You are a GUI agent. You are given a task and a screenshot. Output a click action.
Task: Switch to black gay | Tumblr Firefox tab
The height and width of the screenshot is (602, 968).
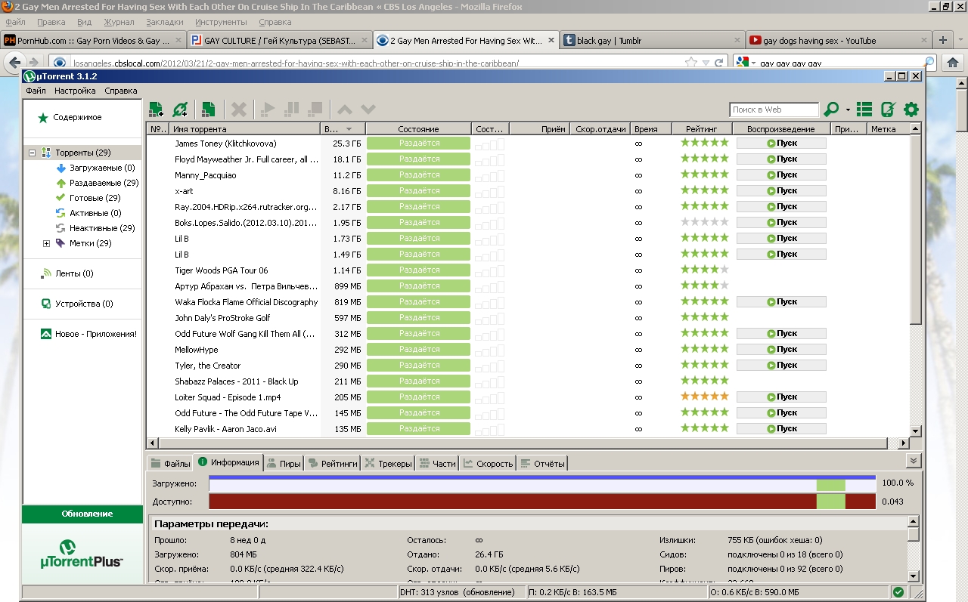652,41
